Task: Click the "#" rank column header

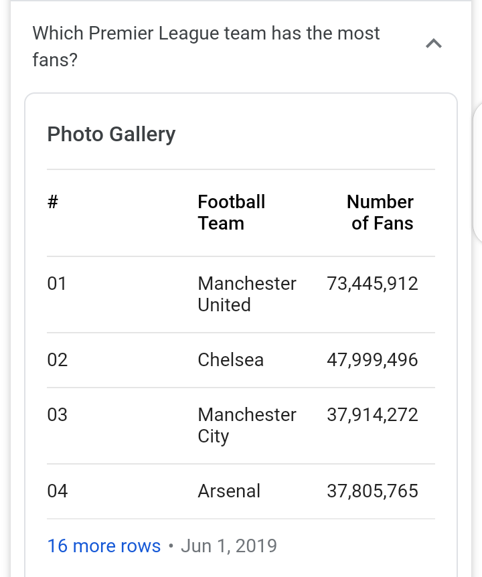Action: pyautogui.click(x=53, y=202)
